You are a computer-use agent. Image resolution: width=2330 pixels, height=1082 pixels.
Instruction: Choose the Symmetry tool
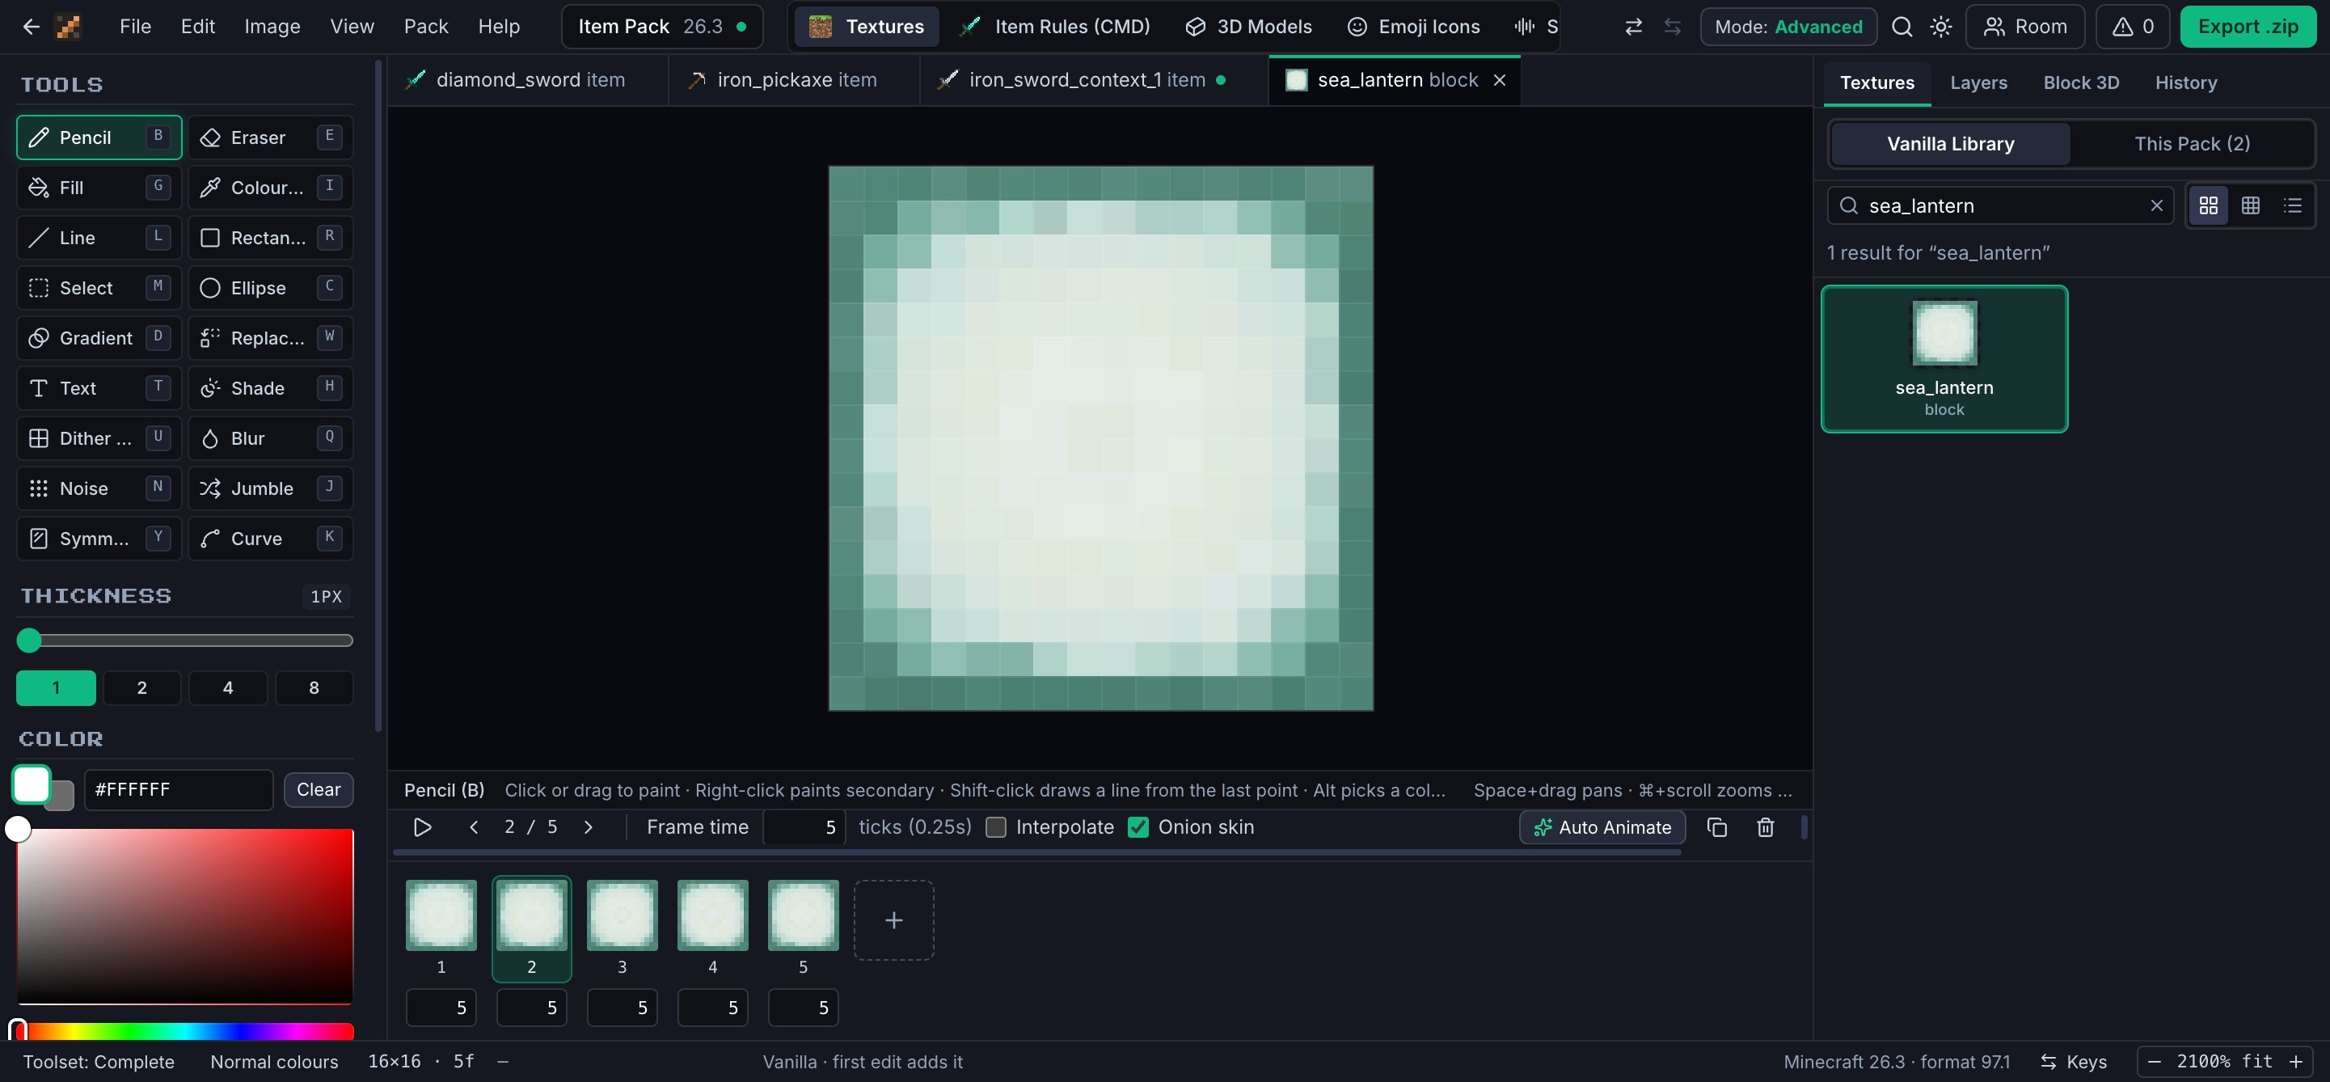(99, 539)
